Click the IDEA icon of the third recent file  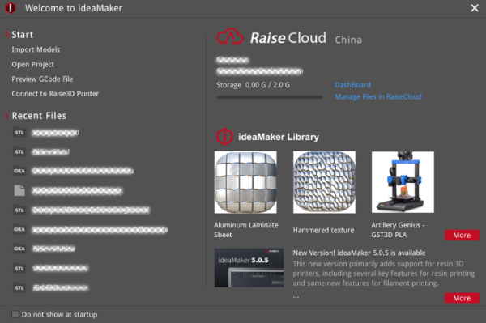(19, 171)
